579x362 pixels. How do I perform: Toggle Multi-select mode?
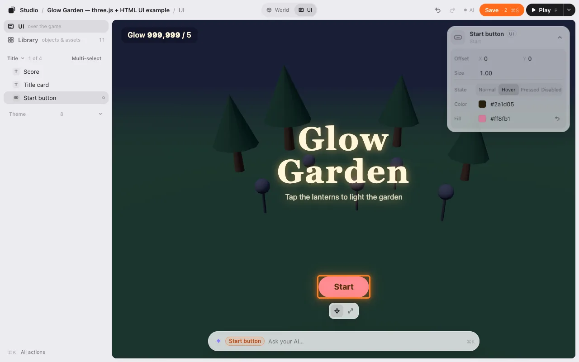[86, 58]
